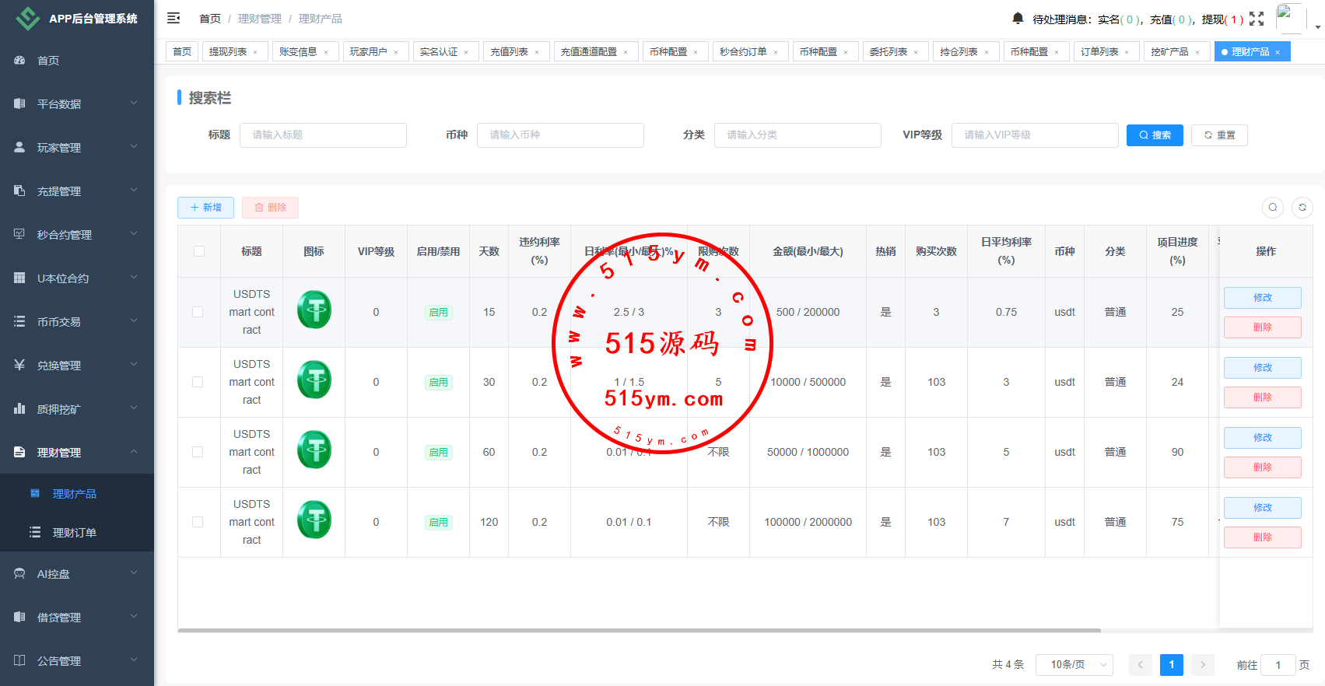Close the 挖矿产品 tab

point(1197,52)
